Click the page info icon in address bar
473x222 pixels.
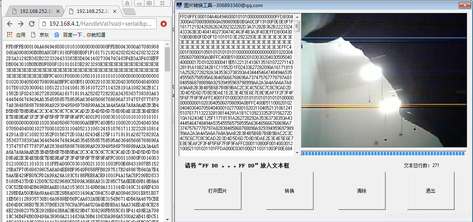pyautogui.click(x=44, y=24)
